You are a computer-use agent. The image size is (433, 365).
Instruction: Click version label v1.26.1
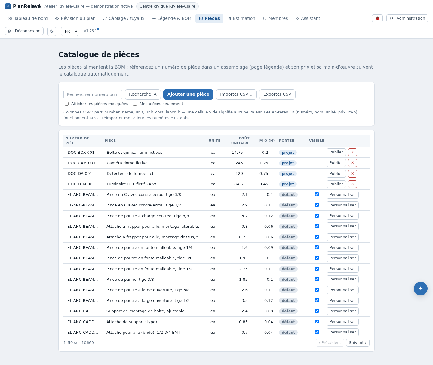point(91,31)
